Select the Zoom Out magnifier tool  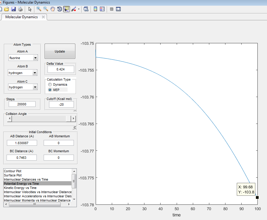pos(46,9)
